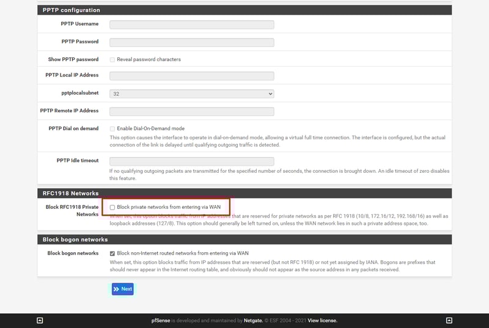The width and height of the screenshot is (489, 328).
Task: Click the double-chevron icon on Next button
Action: pos(116,289)
